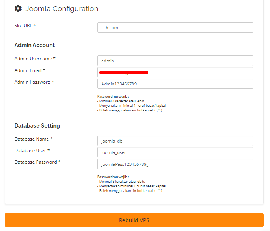Click 'Passwordmu wajib' text under Admin Password
This screenshot has width=270, height=231.
click(113, 97)
